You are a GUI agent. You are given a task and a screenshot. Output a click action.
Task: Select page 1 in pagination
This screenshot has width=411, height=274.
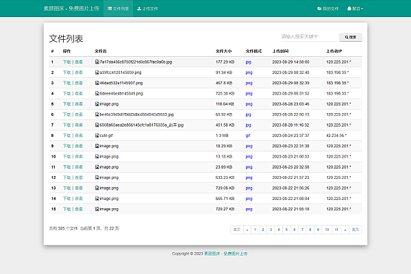(x=255, y=229)
